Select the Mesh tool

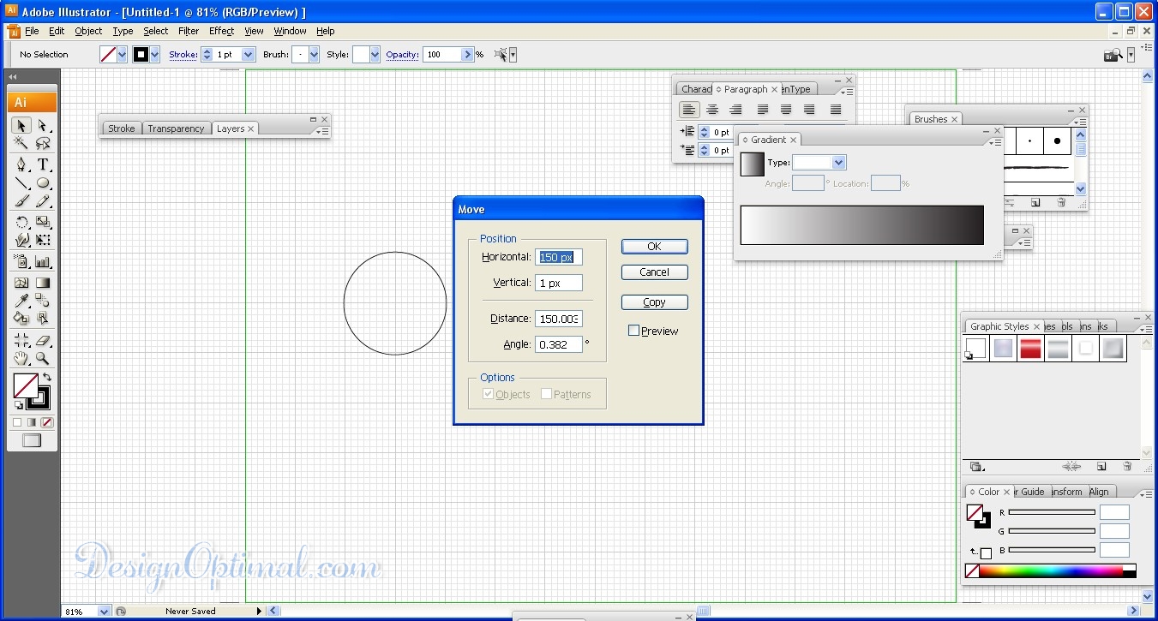click(21, 283)
